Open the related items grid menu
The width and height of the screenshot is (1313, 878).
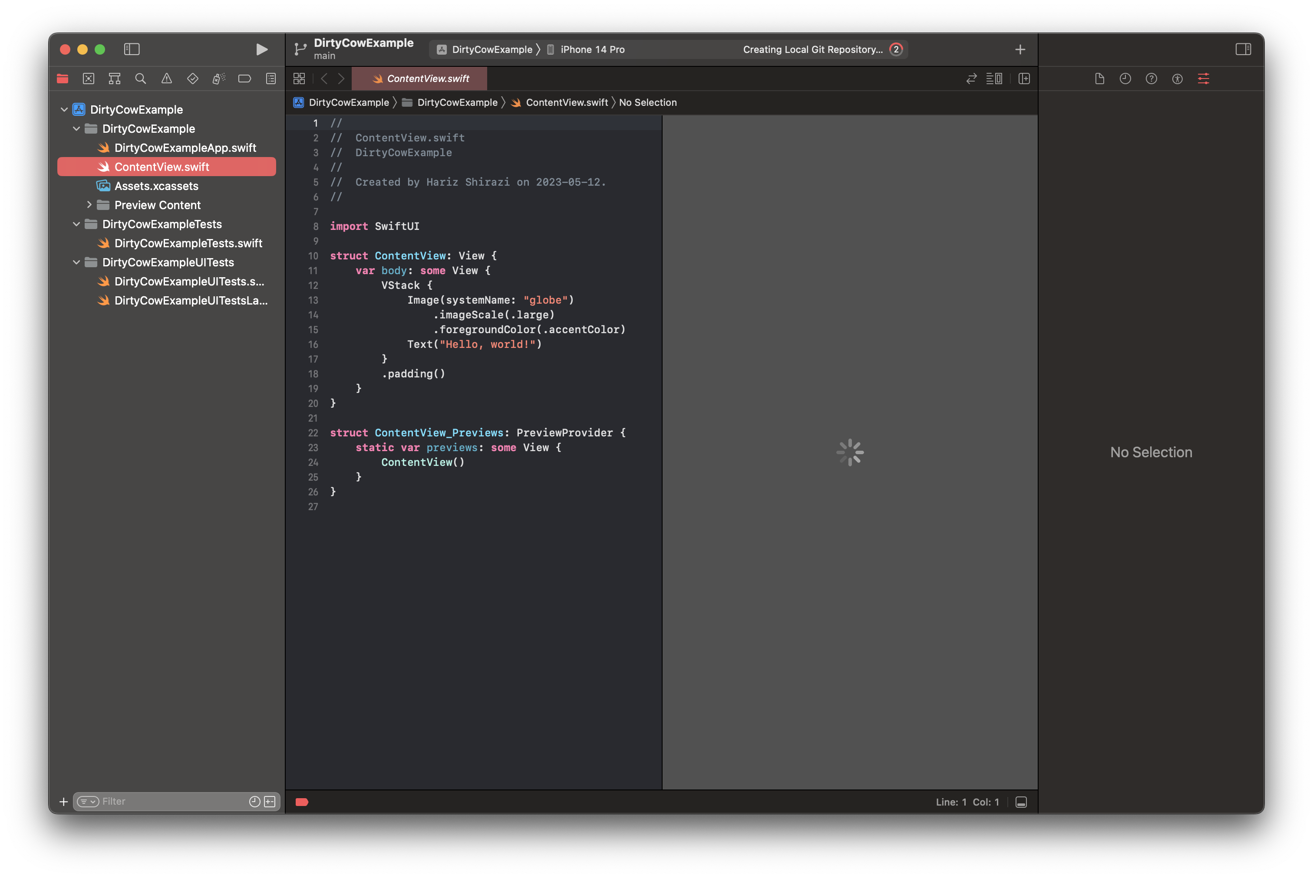click(299, 79)
